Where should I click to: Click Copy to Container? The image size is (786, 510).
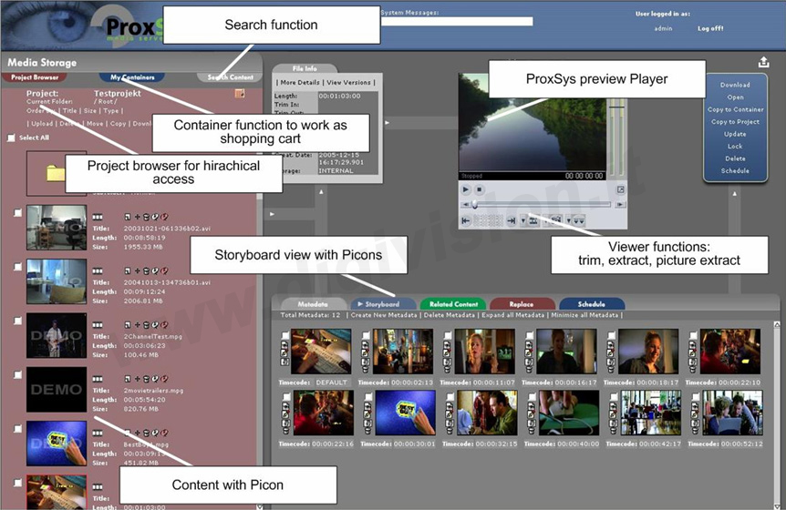[735, 109]
